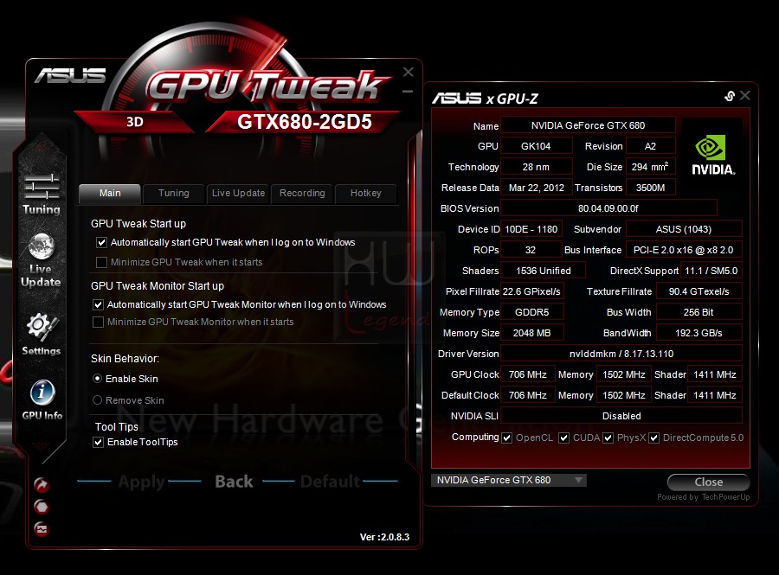The width and height of the screenshot is (779, 575).
Task: Click the red monitor graph icon at bottom left
Action: tap(42, 529)
